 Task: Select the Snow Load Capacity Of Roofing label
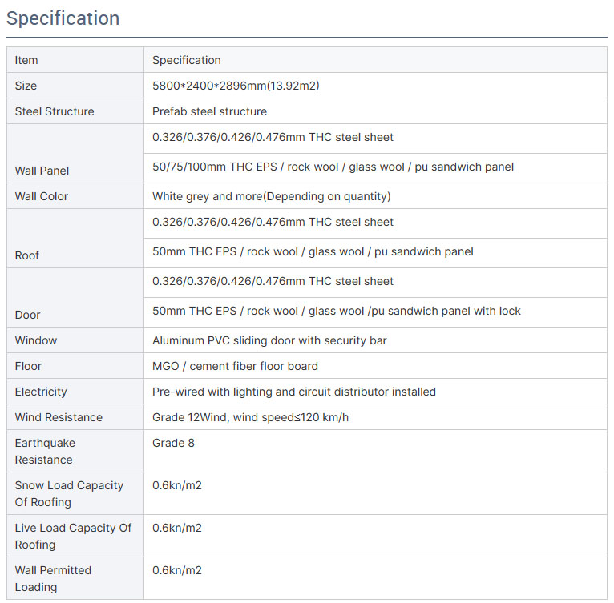(x=69, y=493)
